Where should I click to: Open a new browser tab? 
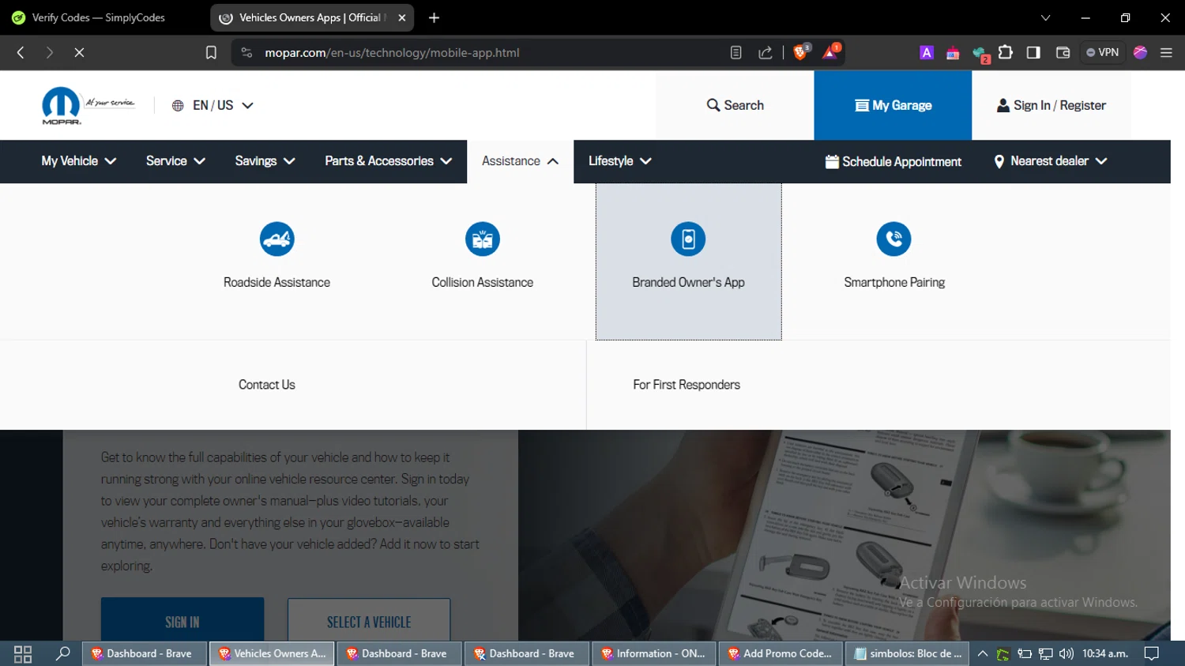click(434, 17)
